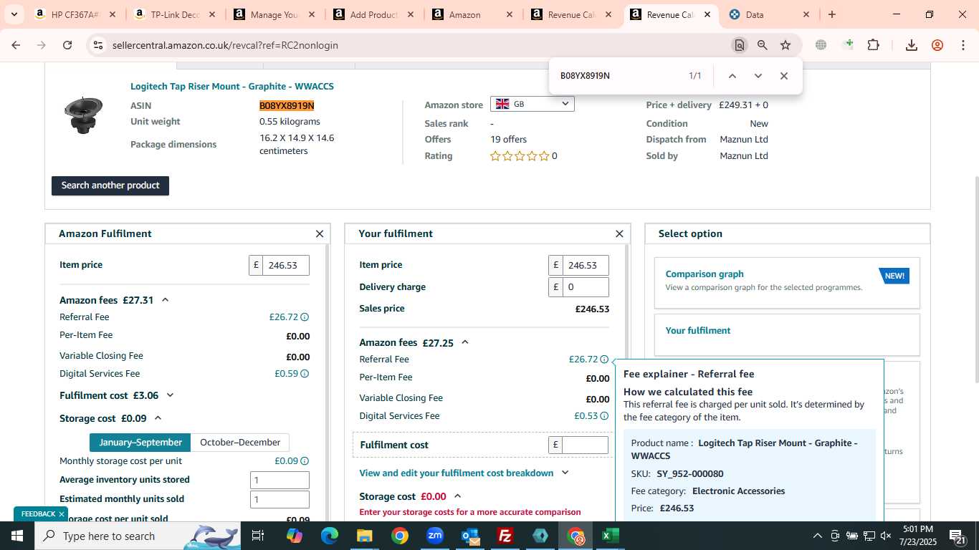Open Digital Services Fee info in Your fulfilment
The image size is (979, 550).
604,416
